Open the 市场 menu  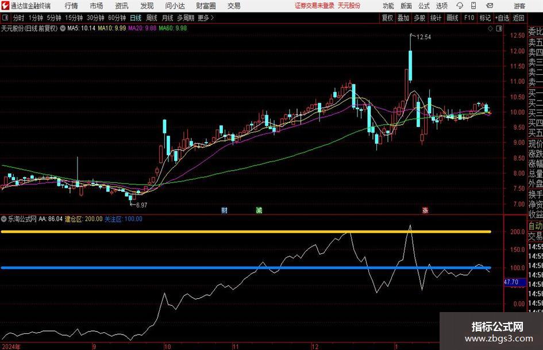tap(97, 6)
